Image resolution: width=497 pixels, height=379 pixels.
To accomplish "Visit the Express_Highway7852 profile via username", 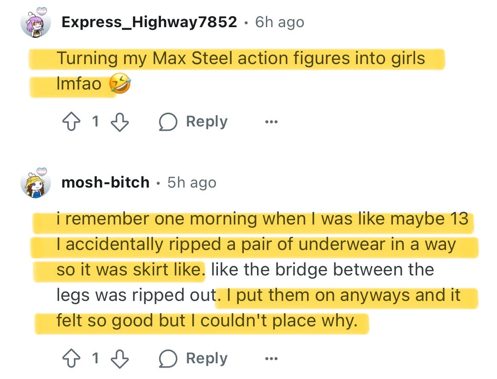I will tap(149, 22).
